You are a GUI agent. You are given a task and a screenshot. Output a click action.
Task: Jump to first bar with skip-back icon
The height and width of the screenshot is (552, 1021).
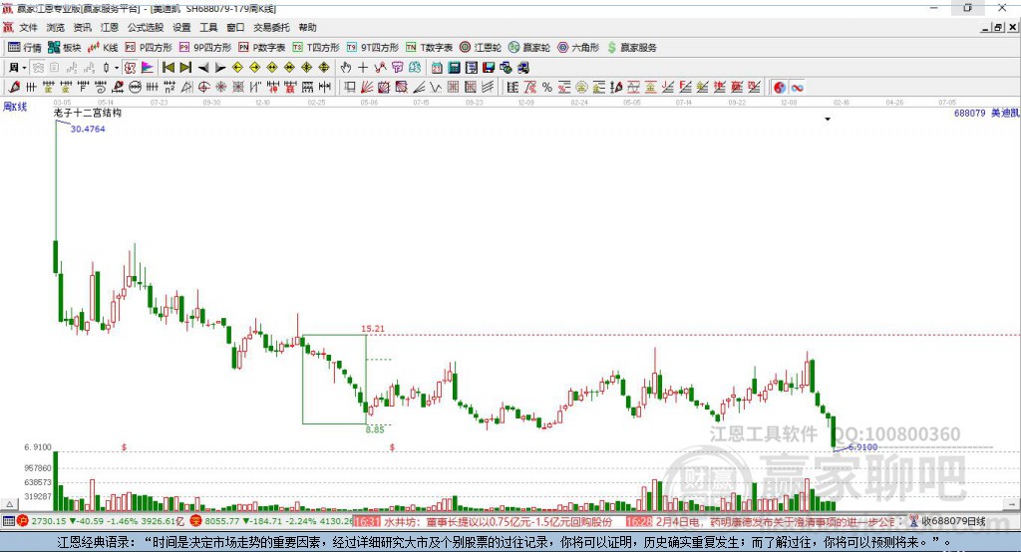click(x=168, y=68)
